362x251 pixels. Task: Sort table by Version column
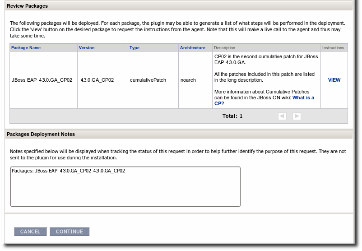click(x=87, y=48)
